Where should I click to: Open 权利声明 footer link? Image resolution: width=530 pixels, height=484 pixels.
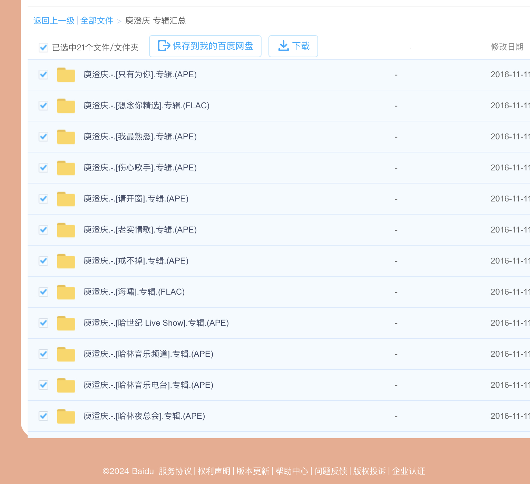[x=214, y=471]
